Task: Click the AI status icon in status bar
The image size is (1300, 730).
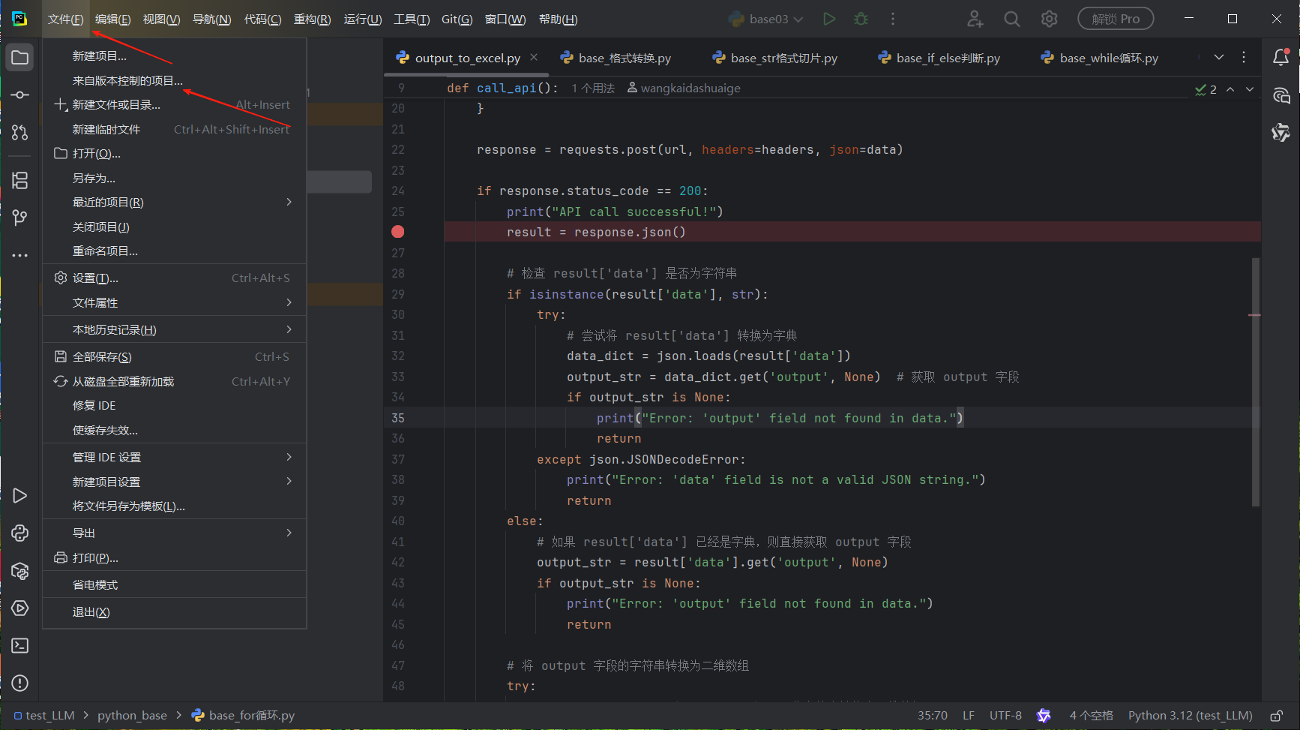Action: click(x=1044, y=716)
